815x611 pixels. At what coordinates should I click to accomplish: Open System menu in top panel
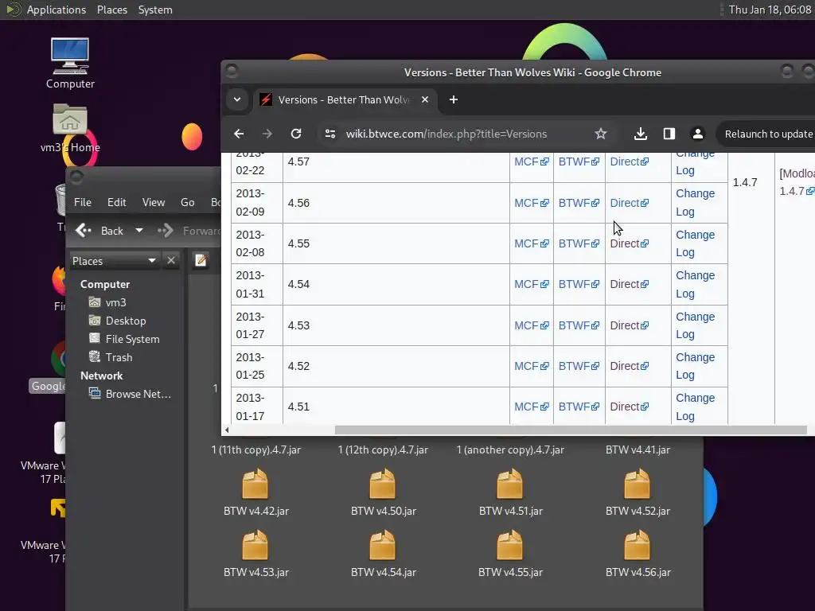click(155, 10)
